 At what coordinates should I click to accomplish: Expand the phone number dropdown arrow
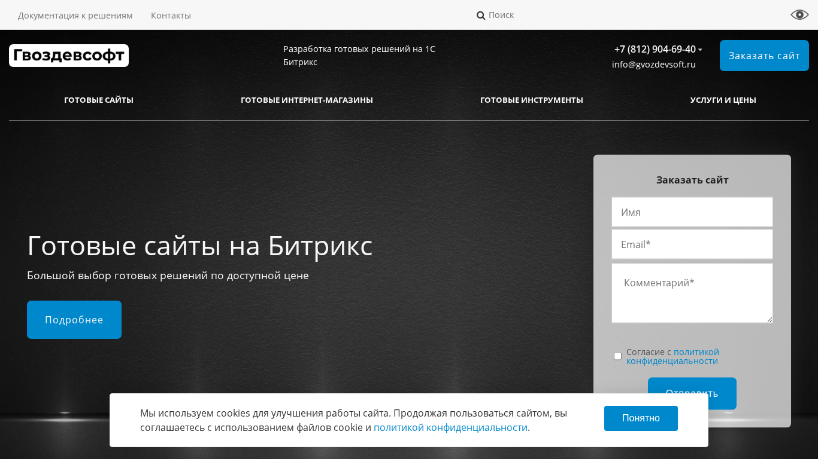(700, 50)
